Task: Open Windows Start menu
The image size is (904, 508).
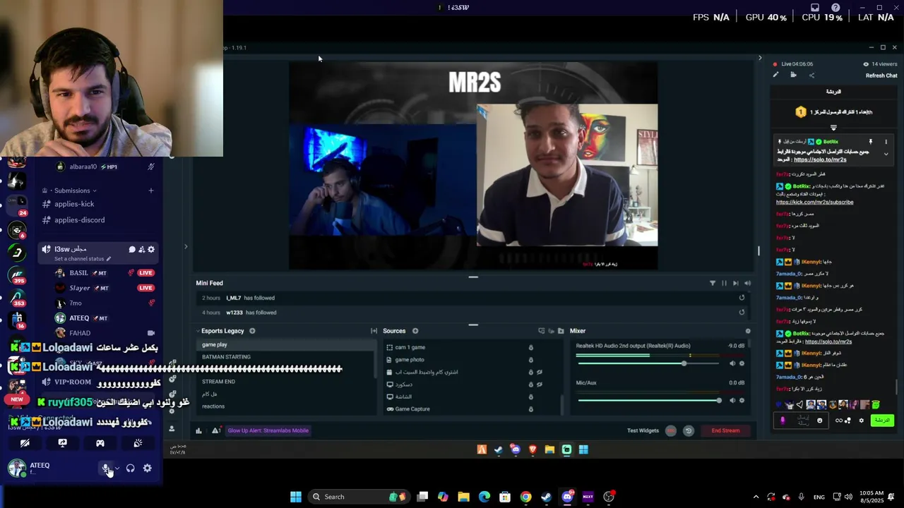Action: click(296, 497)
